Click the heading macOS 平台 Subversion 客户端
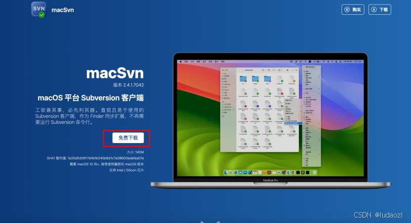Image resolution: width=411 pixels, height=223 pixels. (x=91, y=98)
